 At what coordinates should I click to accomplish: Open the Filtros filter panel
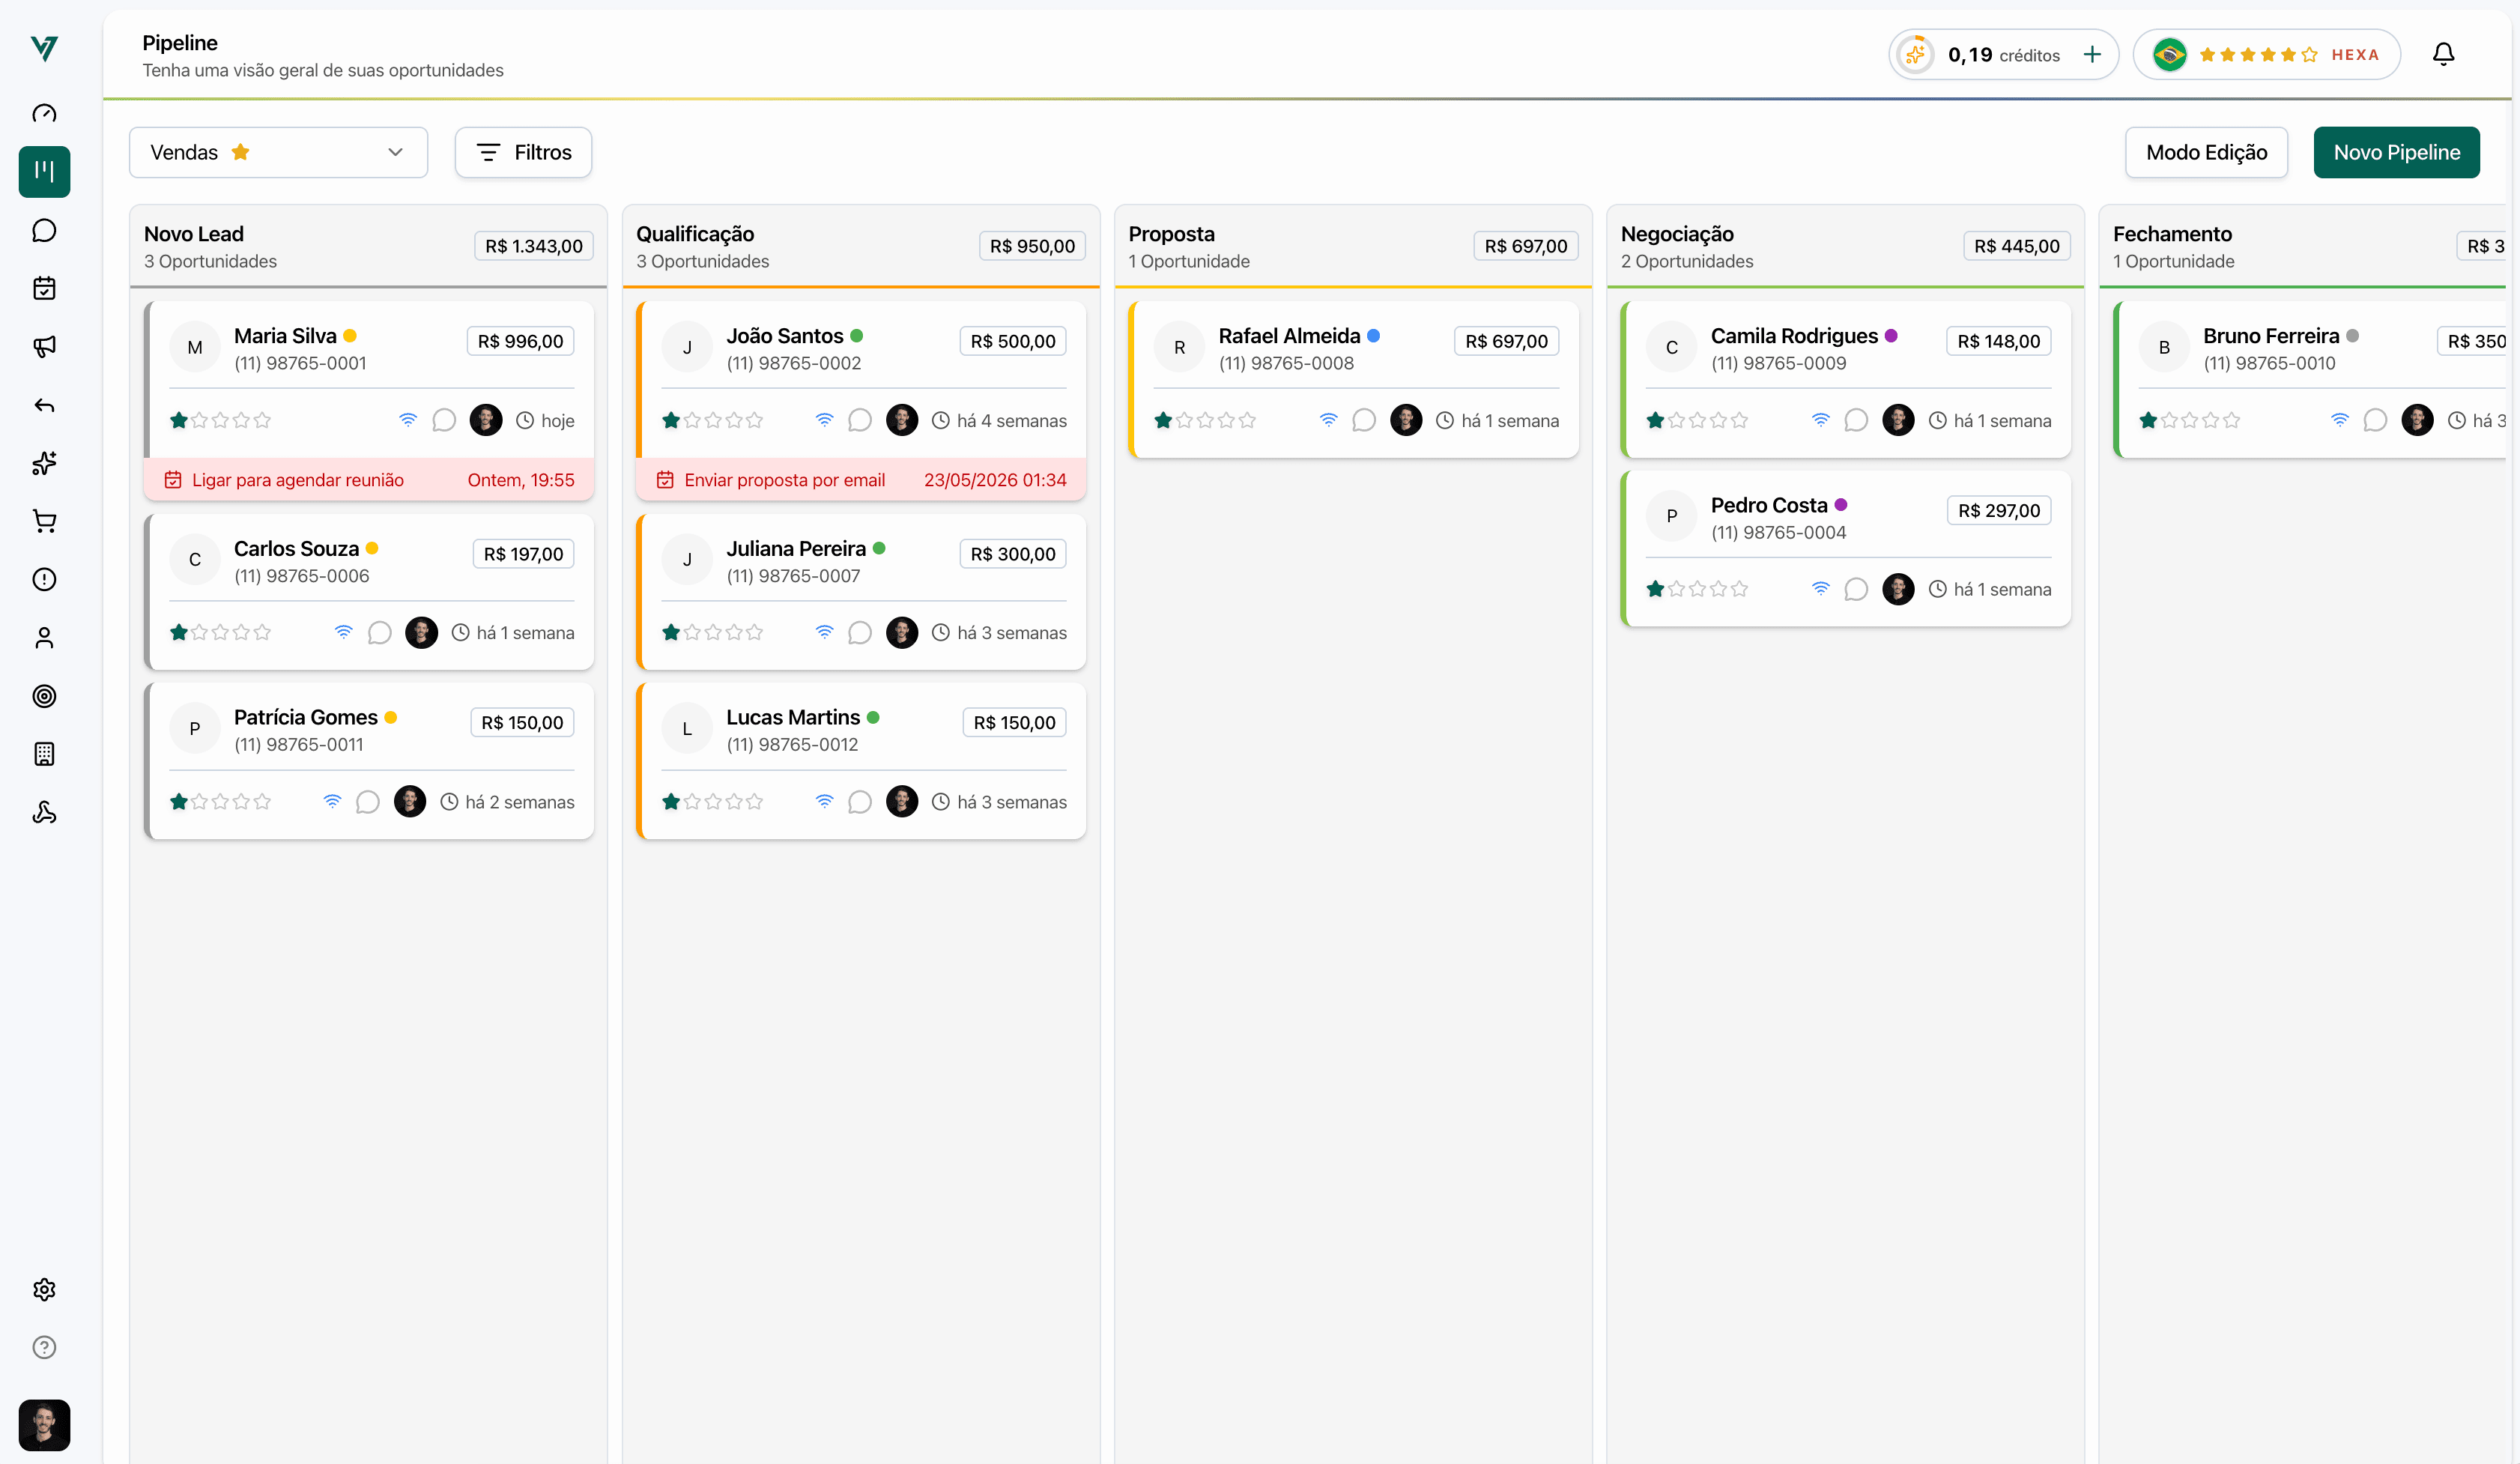tap(523, 152)
